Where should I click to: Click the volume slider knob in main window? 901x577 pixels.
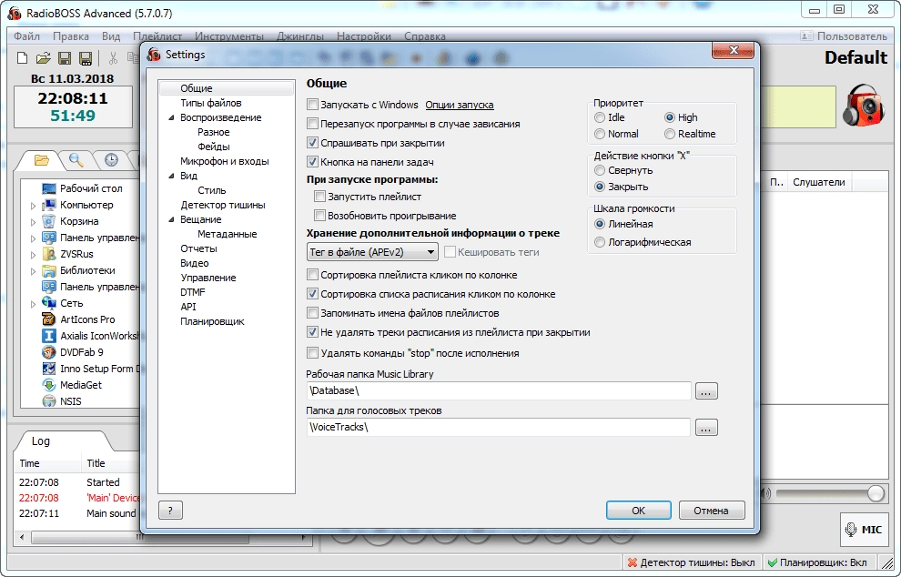tap(876, 493)
